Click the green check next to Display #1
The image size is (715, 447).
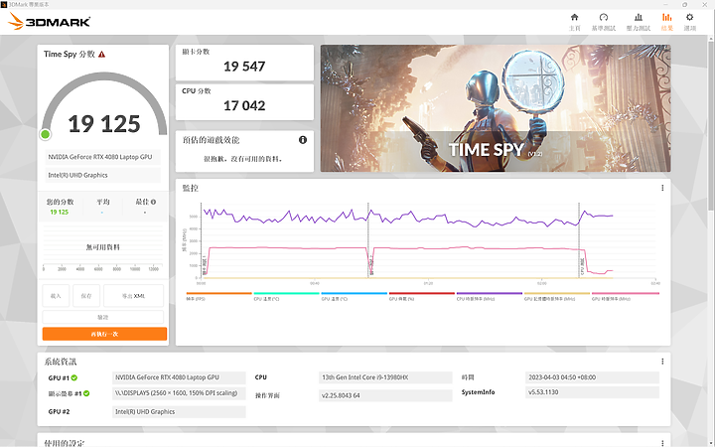[86, 393]
